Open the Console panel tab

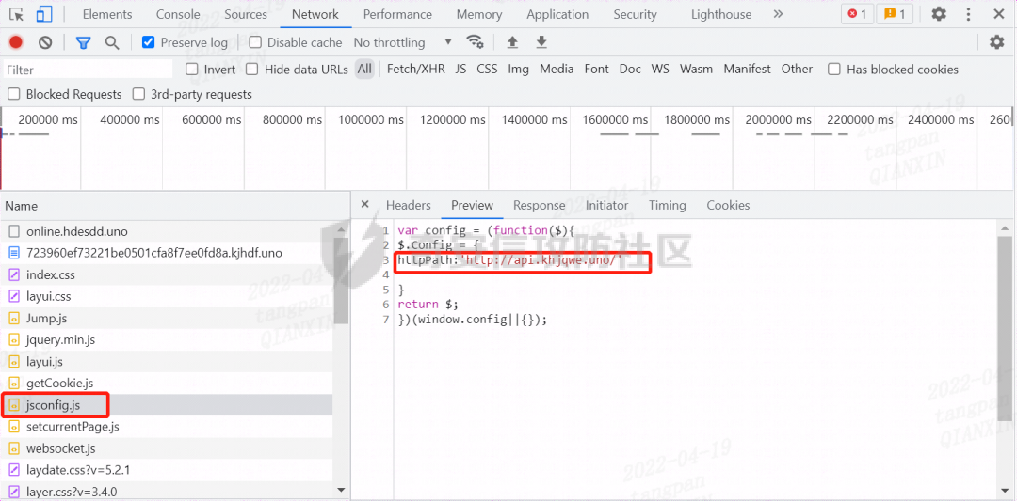178,14
